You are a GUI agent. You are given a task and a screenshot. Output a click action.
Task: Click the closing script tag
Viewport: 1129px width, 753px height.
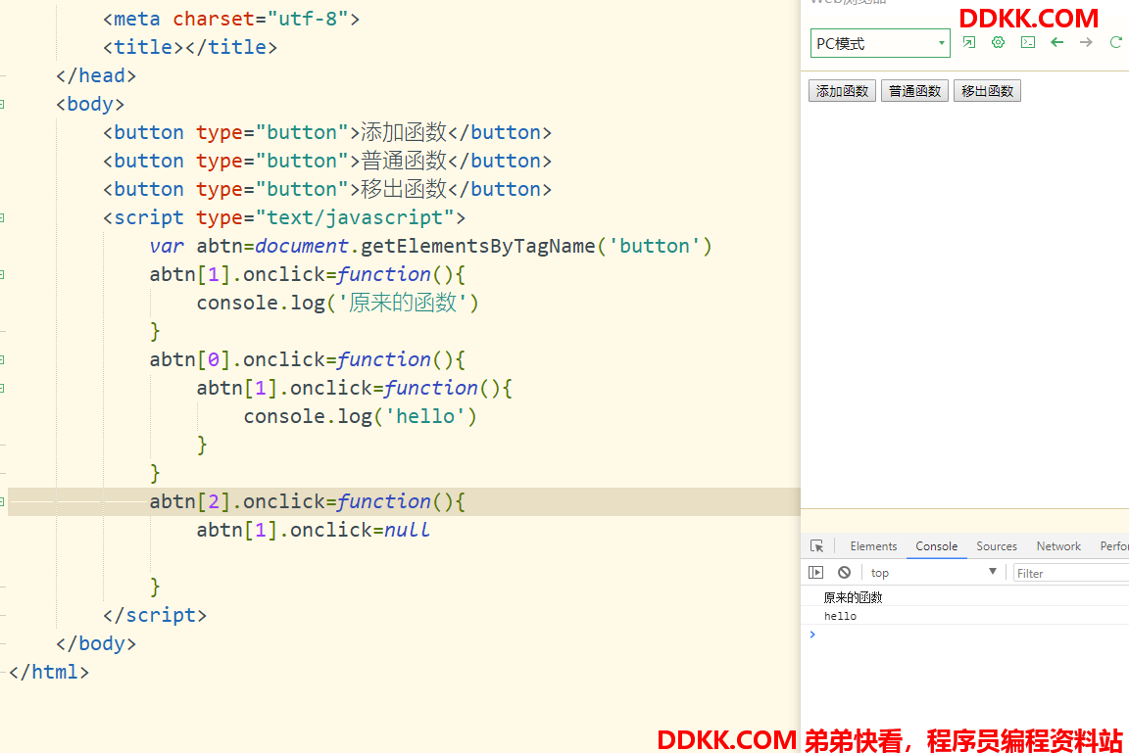(x=155, y=615)
